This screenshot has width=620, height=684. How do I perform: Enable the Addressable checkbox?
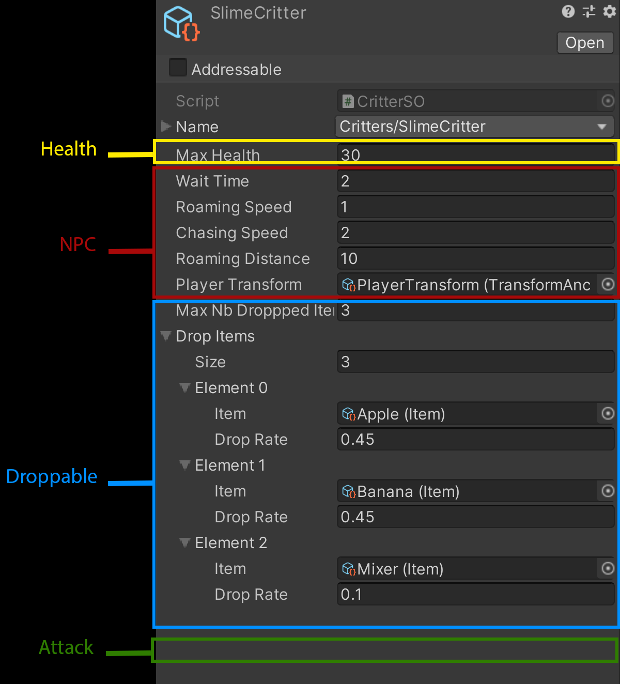click(178, 68)
